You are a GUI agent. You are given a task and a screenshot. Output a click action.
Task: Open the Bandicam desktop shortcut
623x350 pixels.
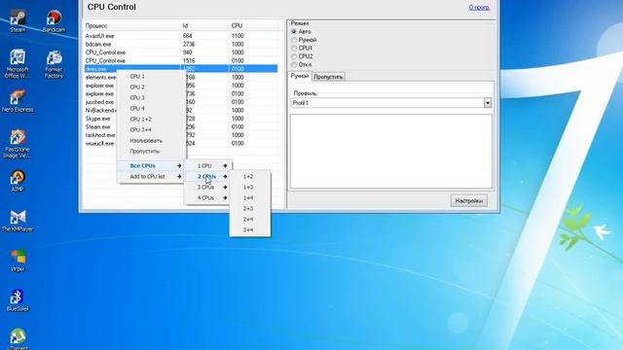(x=54, y=20)
